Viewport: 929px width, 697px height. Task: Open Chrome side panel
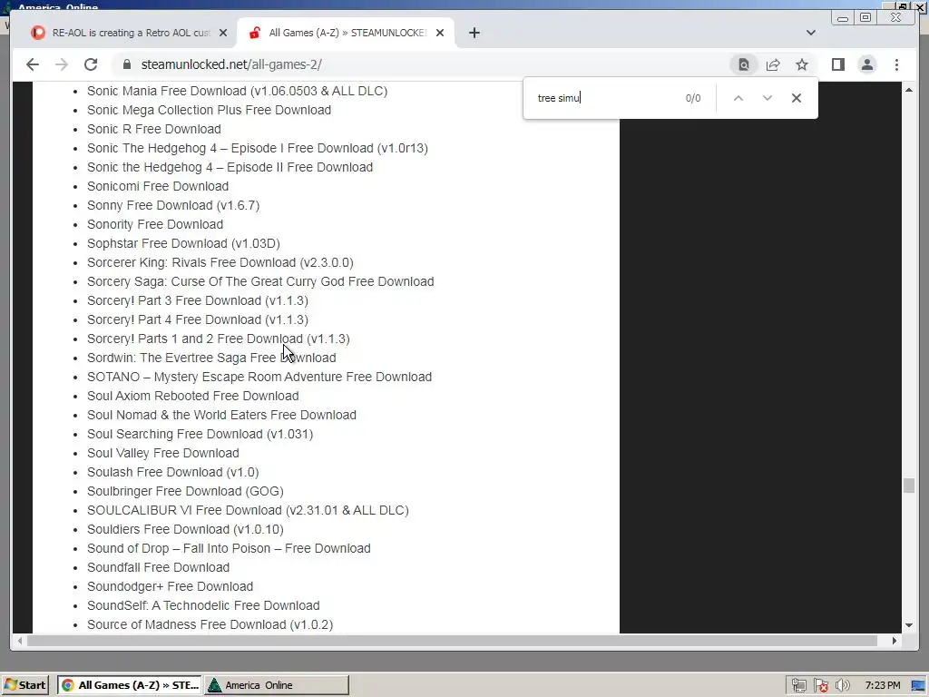click(837, 64)
